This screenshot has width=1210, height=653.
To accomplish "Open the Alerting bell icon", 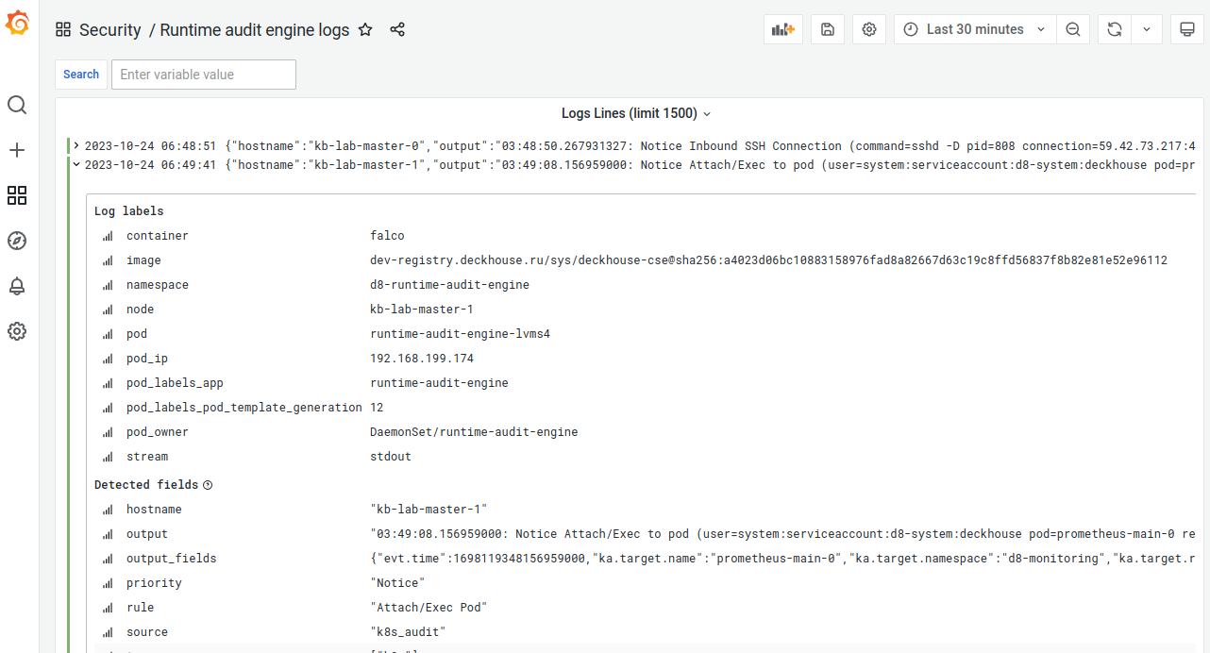I will 17,286.
